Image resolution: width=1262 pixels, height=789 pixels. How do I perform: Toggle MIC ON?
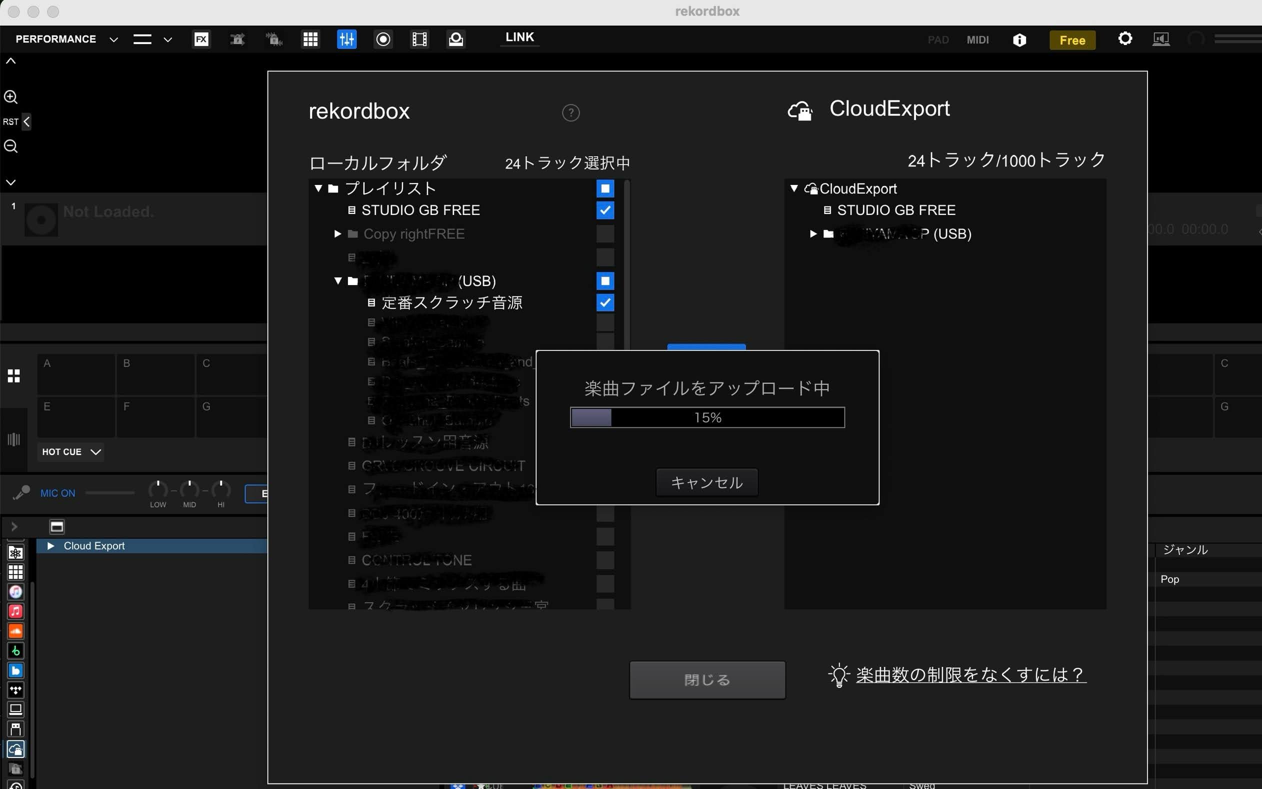[58, 493]
